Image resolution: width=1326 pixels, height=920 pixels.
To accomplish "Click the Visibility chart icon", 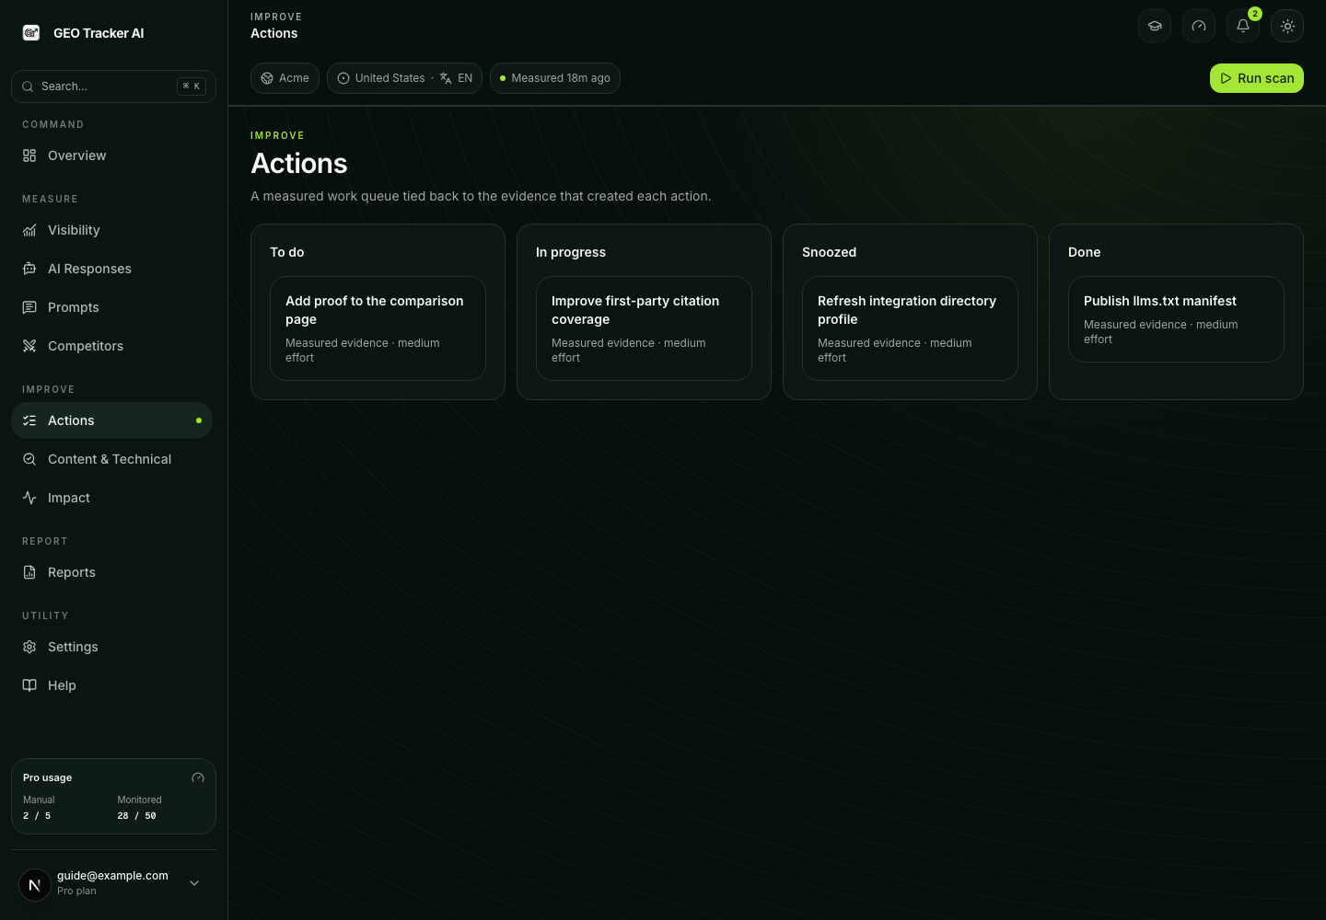I will [29, 230].
